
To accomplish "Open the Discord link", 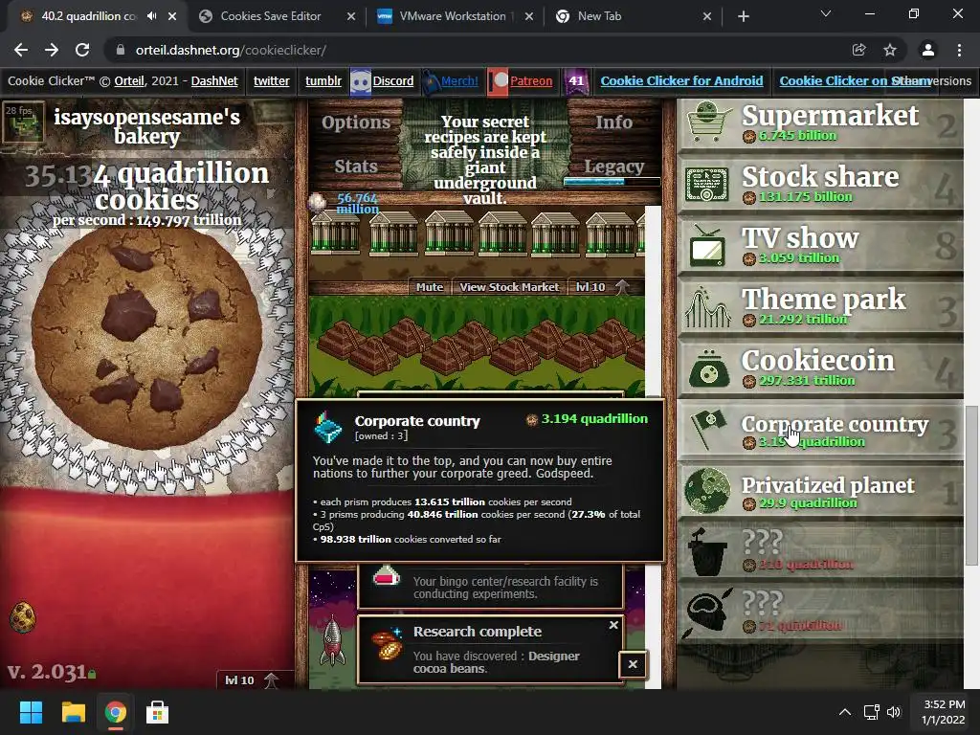I will coord(393,80).
